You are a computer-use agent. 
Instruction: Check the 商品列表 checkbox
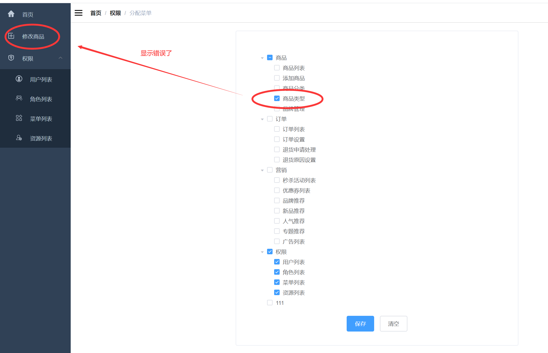pos(277,68)
